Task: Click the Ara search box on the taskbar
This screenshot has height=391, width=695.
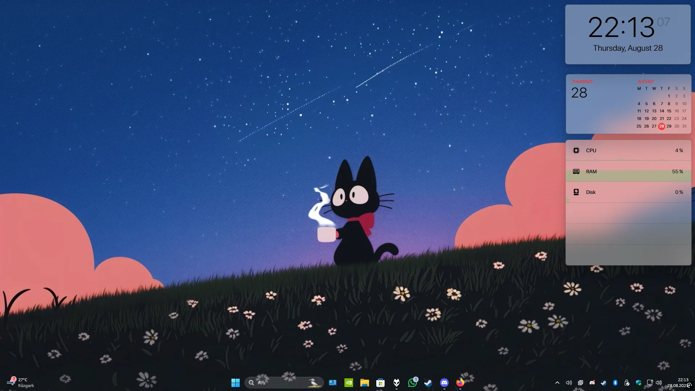Action: point(284,383)
